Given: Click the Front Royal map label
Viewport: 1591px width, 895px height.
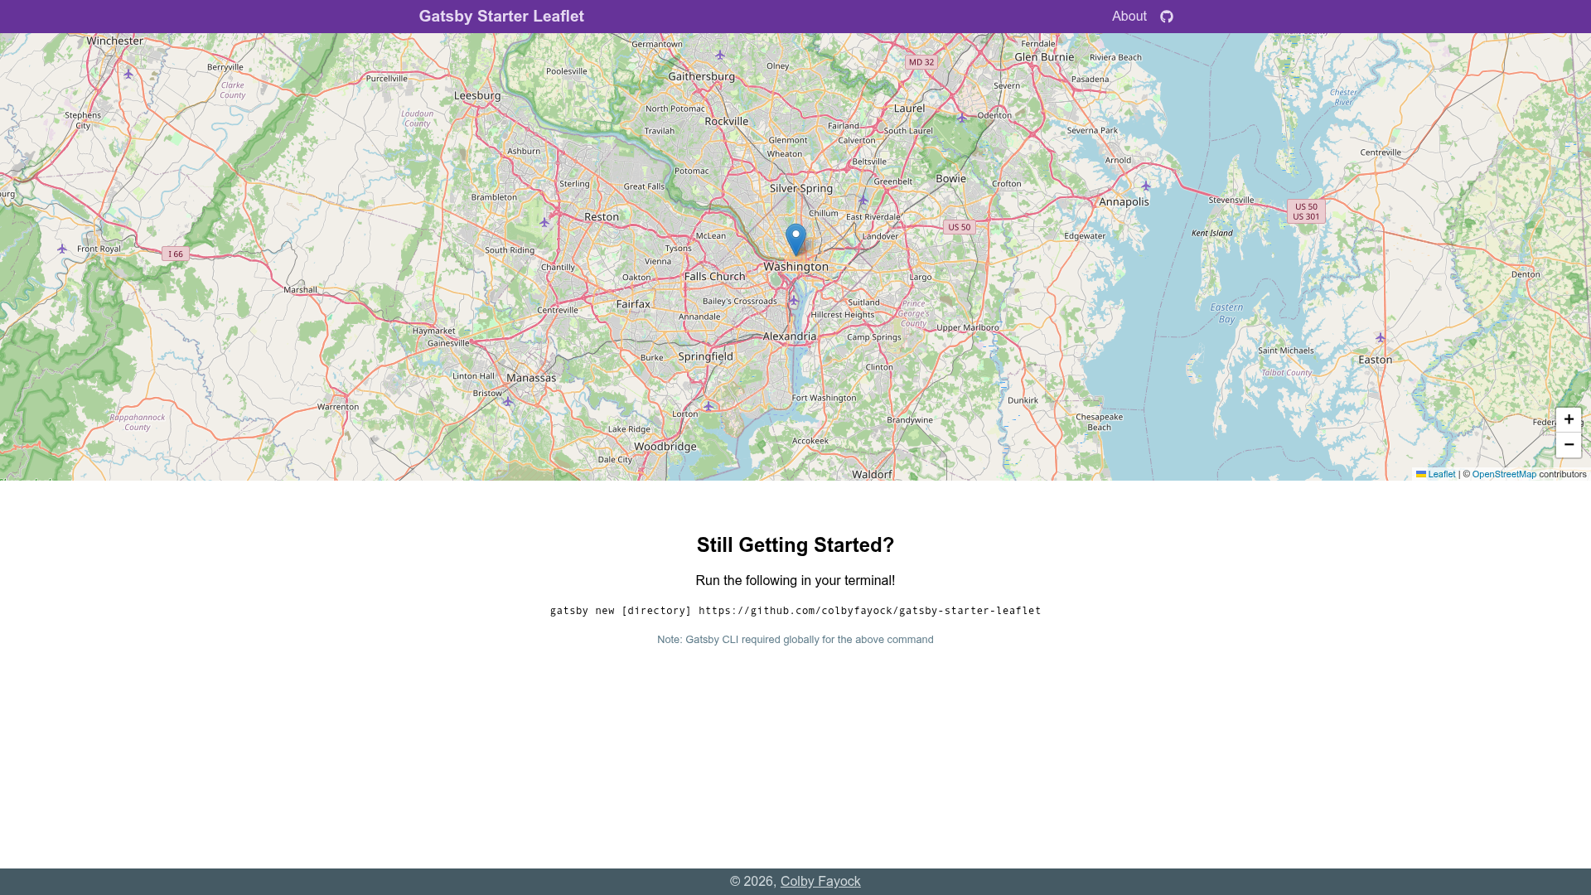Looking at the screenshot, I should click(x=99, y=249).
